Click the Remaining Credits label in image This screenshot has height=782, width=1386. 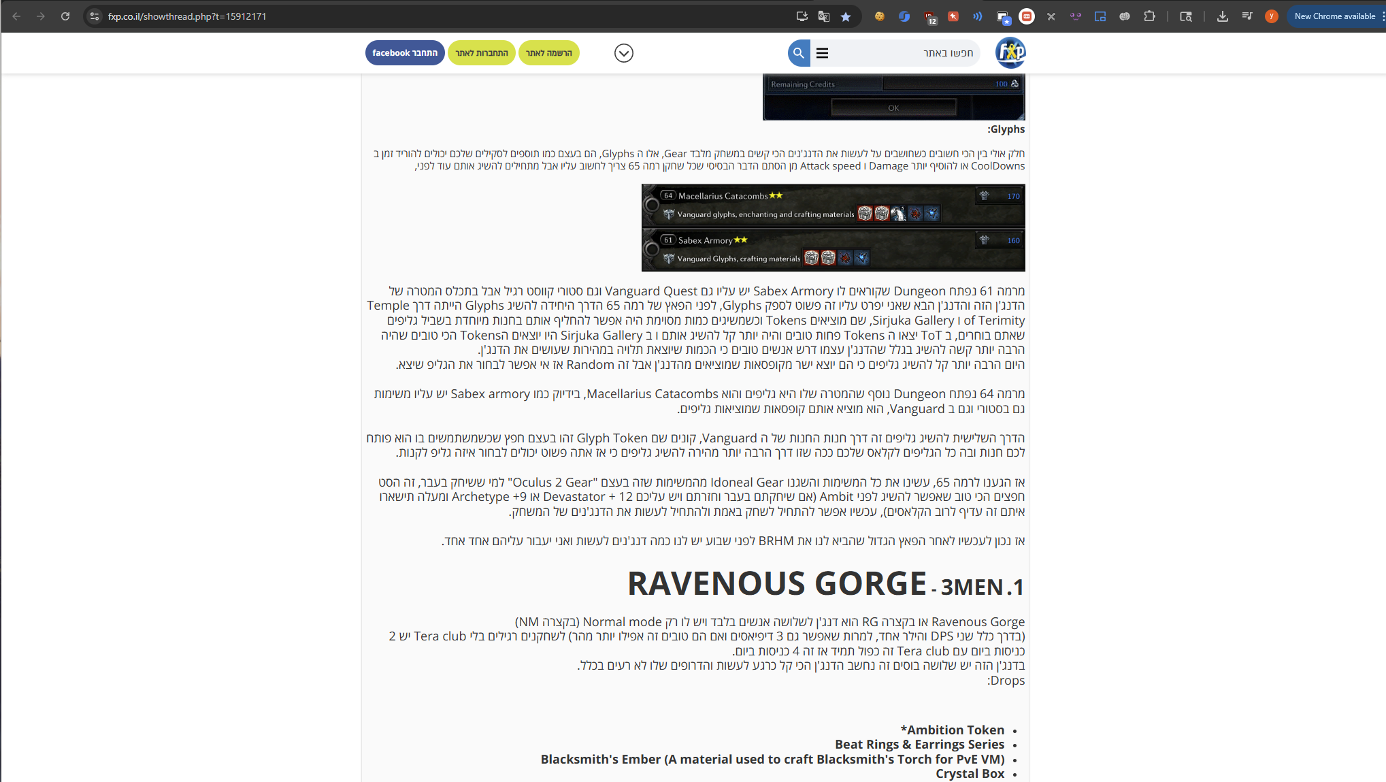pyautogui.click(x=803, y=84)
